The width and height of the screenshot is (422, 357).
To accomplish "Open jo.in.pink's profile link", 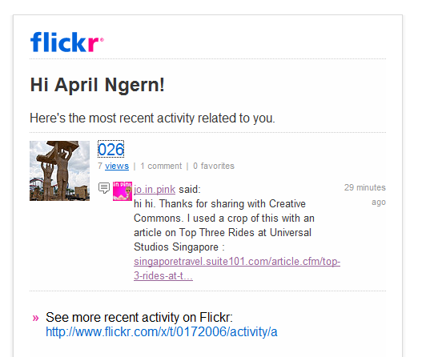I will [155, 190].
